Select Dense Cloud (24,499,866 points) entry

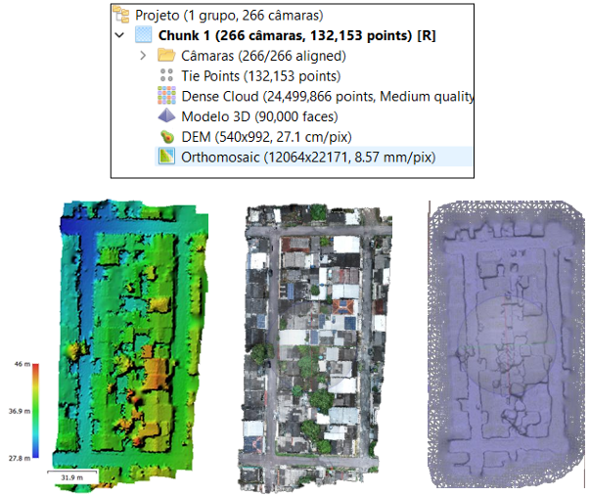(x=328, y=96)
